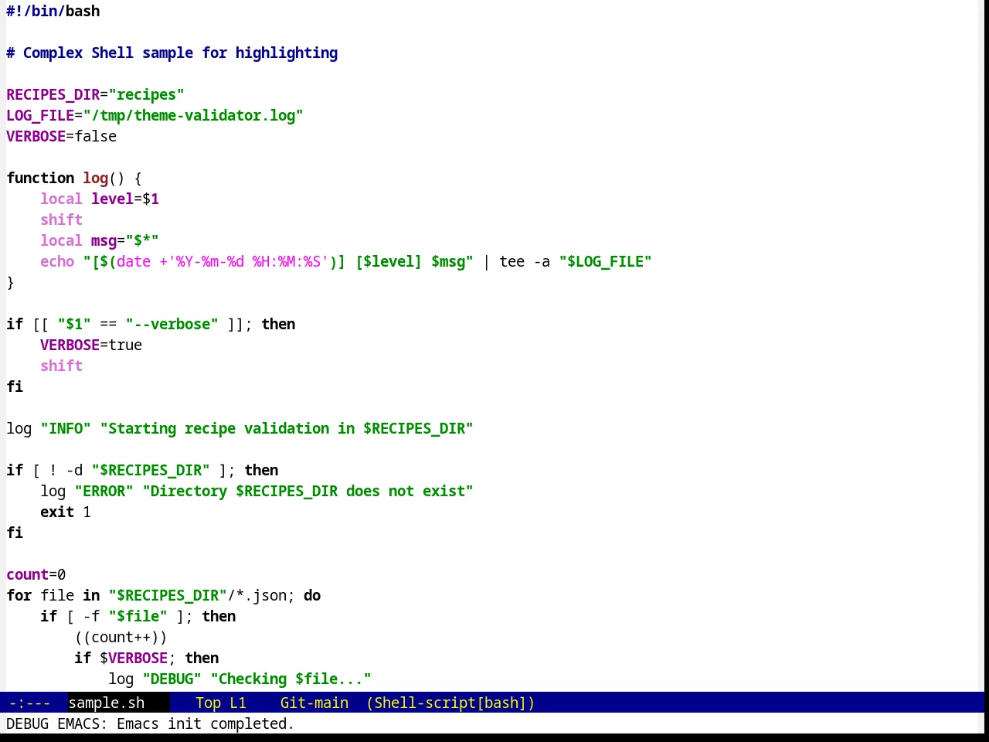The image size is (989, 742).
Task: Click the 'fi' keyword after exit 1
Action: point(15,533)
